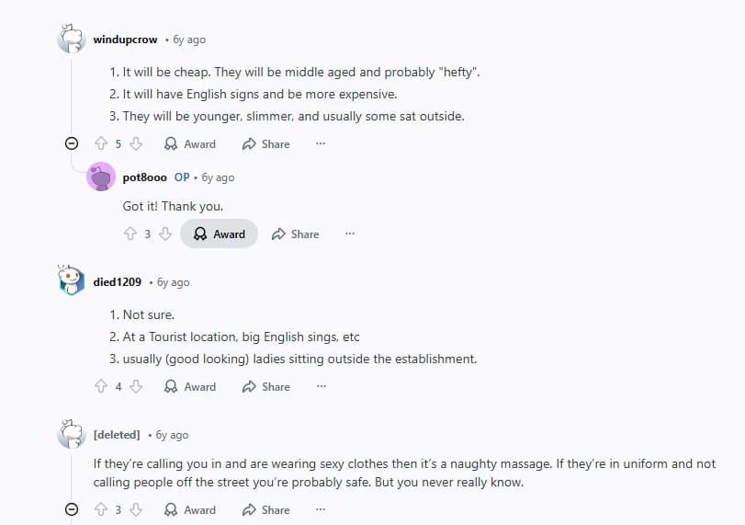Downvote windupcrow's comment

point(136,143)
